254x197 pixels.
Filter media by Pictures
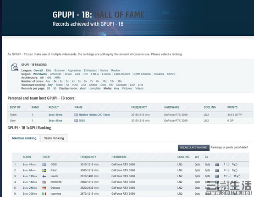pyautogui.click(x=127, y=88)
